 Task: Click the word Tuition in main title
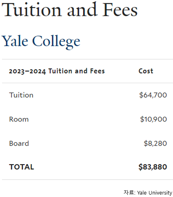point(32,10)
